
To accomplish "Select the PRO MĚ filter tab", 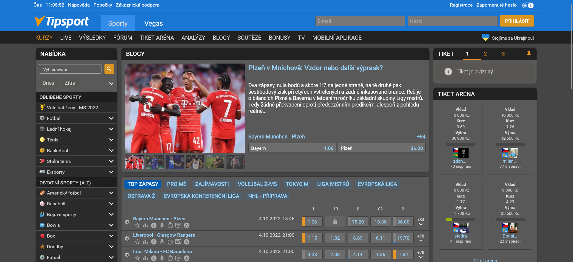I will tap(176, 184).
